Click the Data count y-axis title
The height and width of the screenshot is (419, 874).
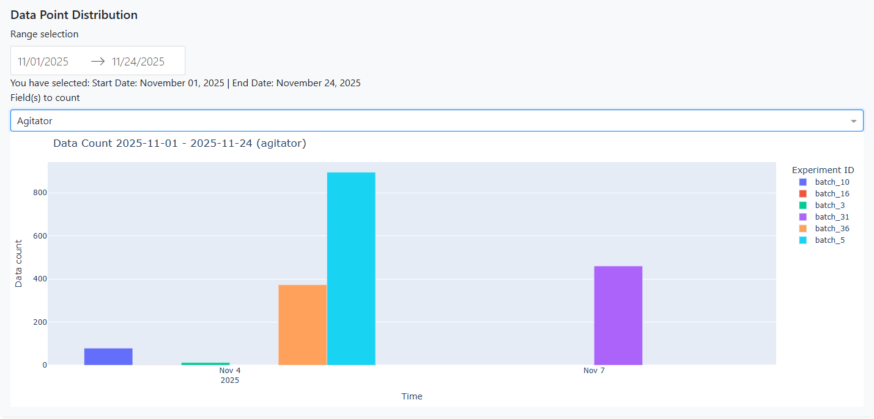(x=18, y=263)
